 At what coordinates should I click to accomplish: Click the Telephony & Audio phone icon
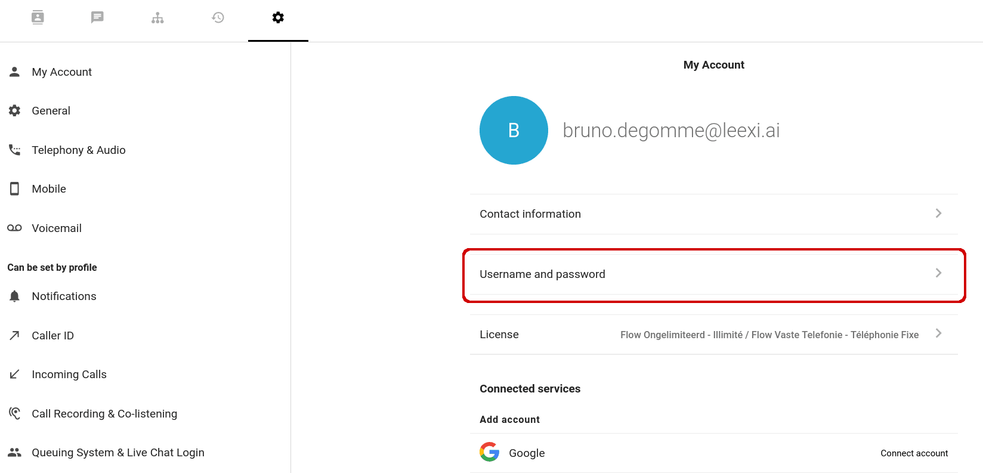click(x=15, y=150)
